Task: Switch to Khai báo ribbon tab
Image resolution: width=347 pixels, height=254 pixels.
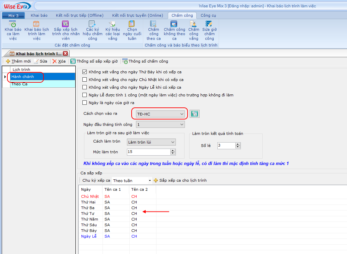Action: coord(39,15)
